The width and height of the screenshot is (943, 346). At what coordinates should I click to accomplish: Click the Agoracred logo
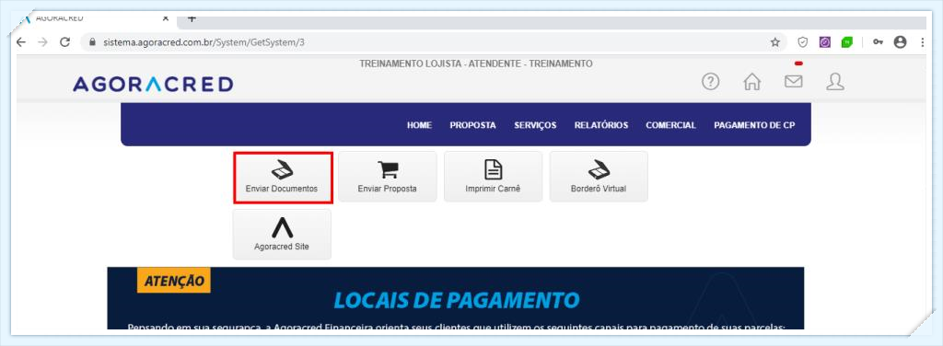tap(153, 84)
